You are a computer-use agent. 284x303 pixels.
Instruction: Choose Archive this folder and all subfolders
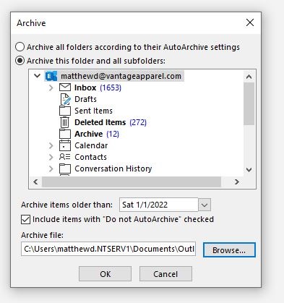pos(20,61)
